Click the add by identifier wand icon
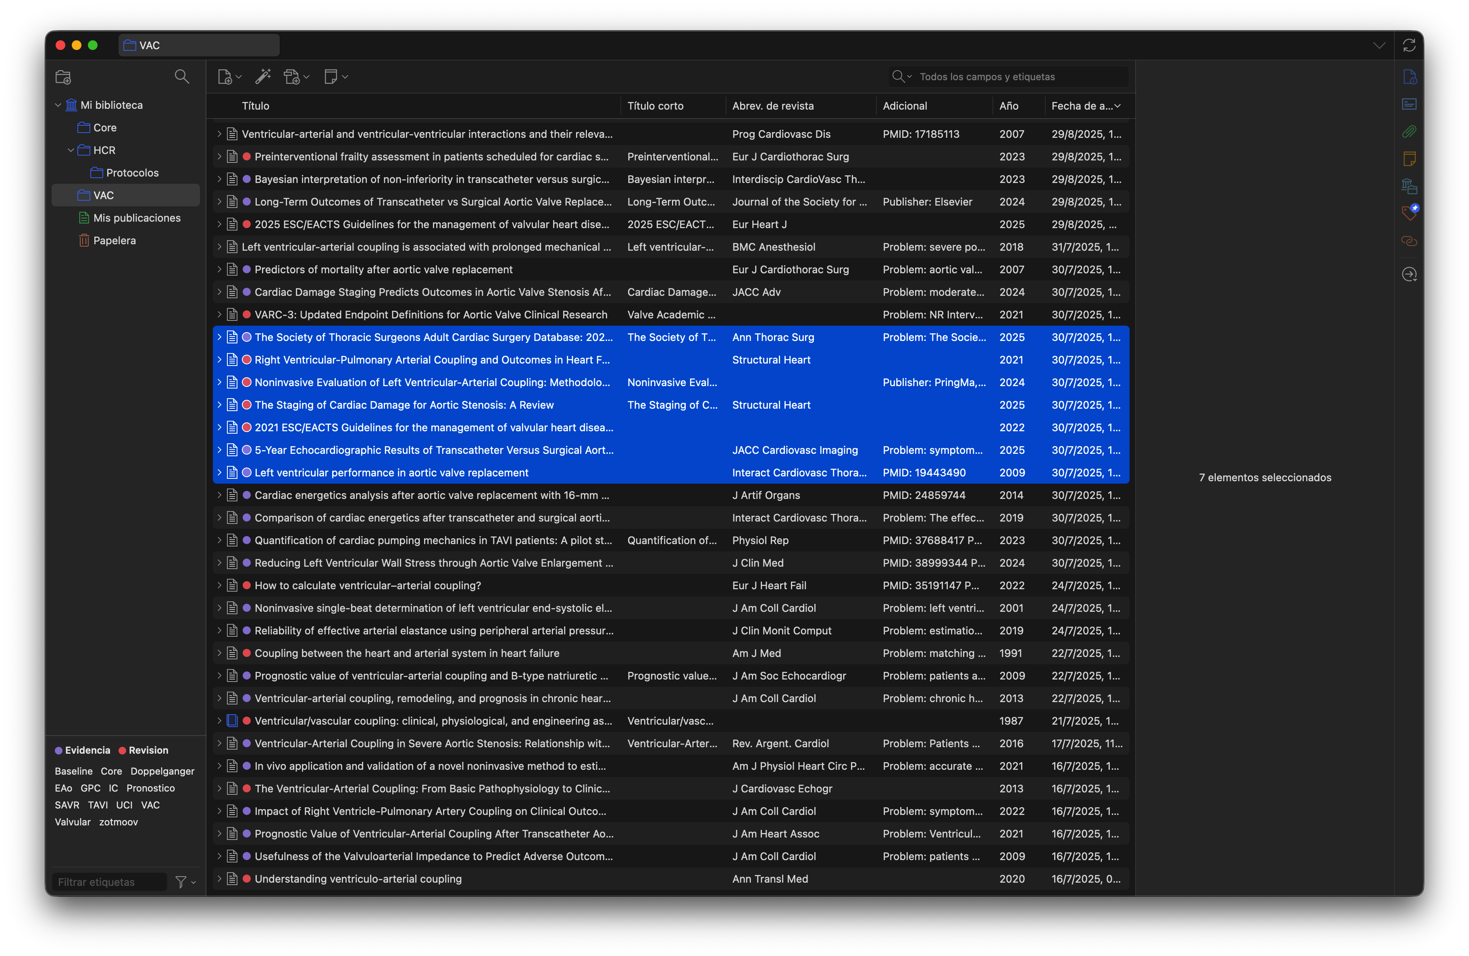The width and height of the screenshot is (1469, 956). click(263, 76)
